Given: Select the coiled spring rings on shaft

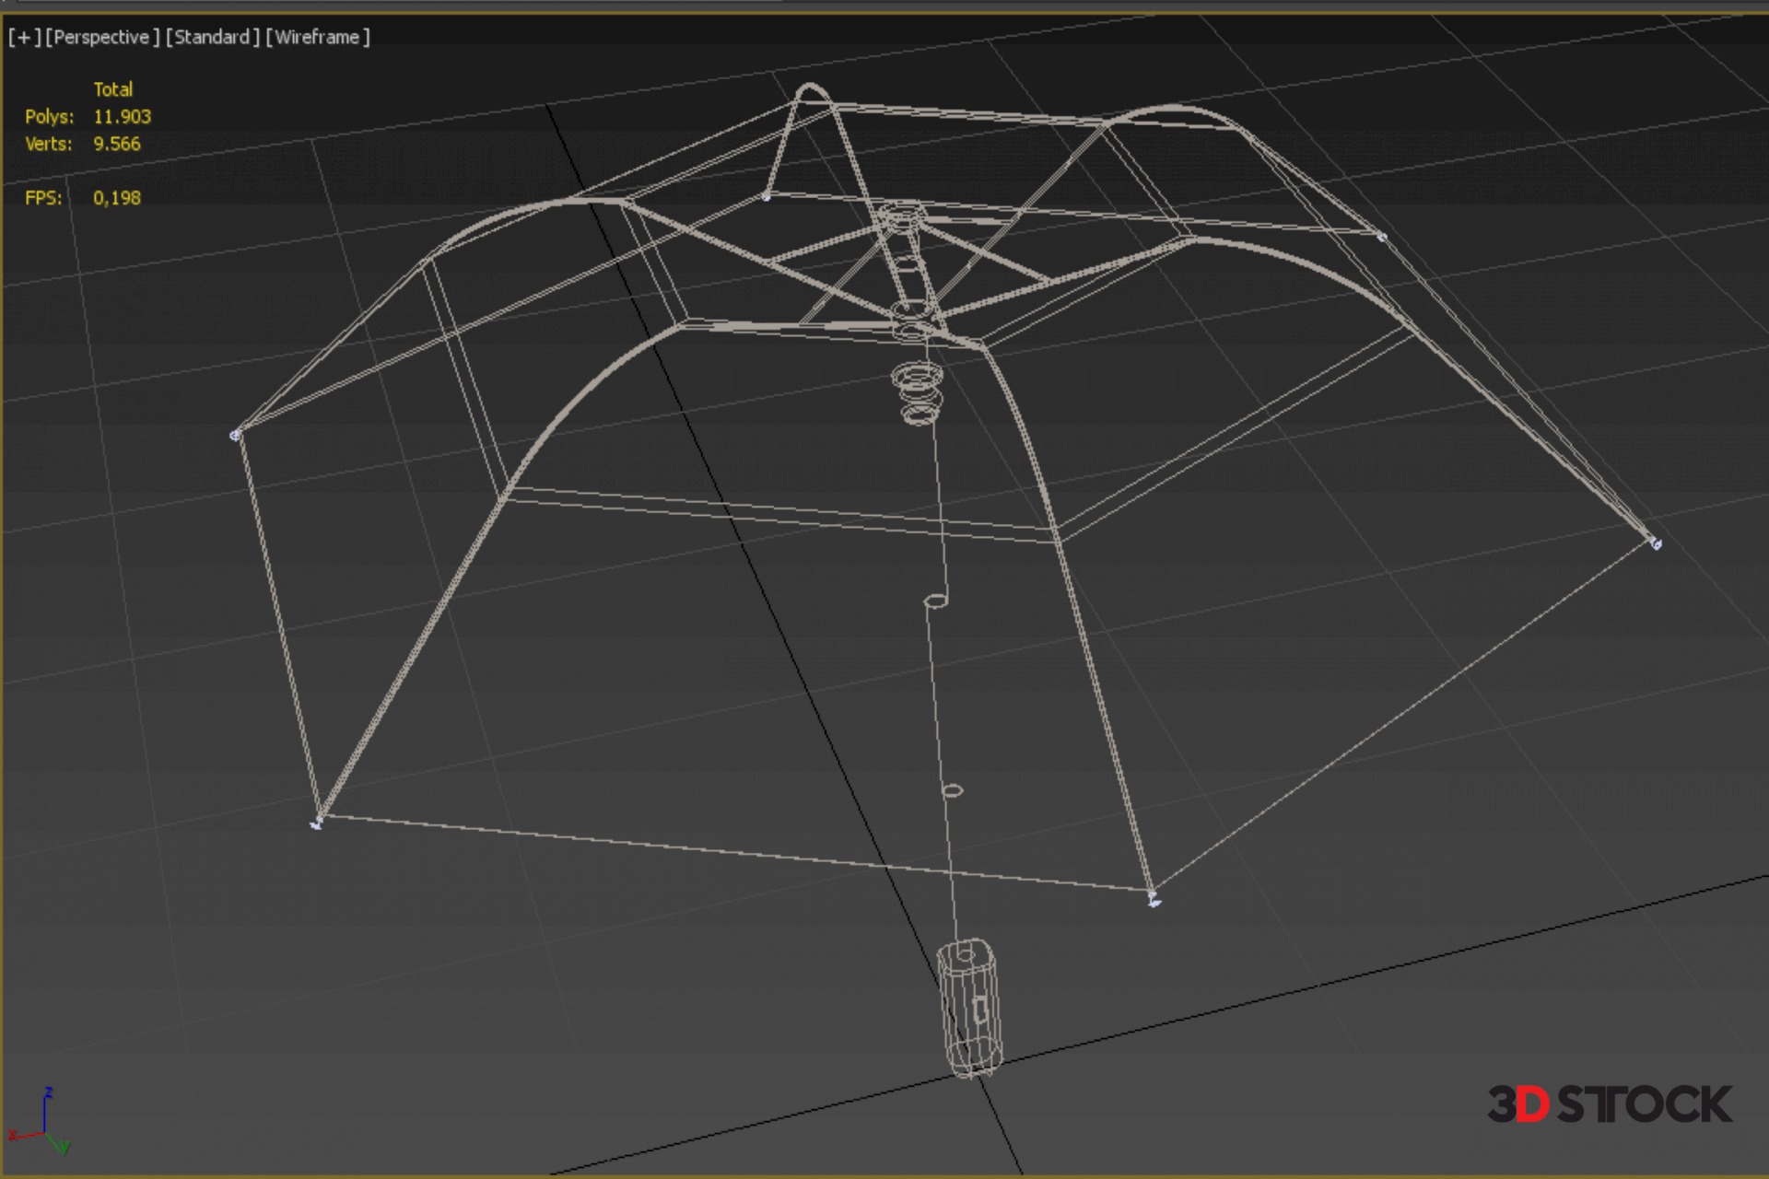Looking at the screenshot, I should pos(918,392).
